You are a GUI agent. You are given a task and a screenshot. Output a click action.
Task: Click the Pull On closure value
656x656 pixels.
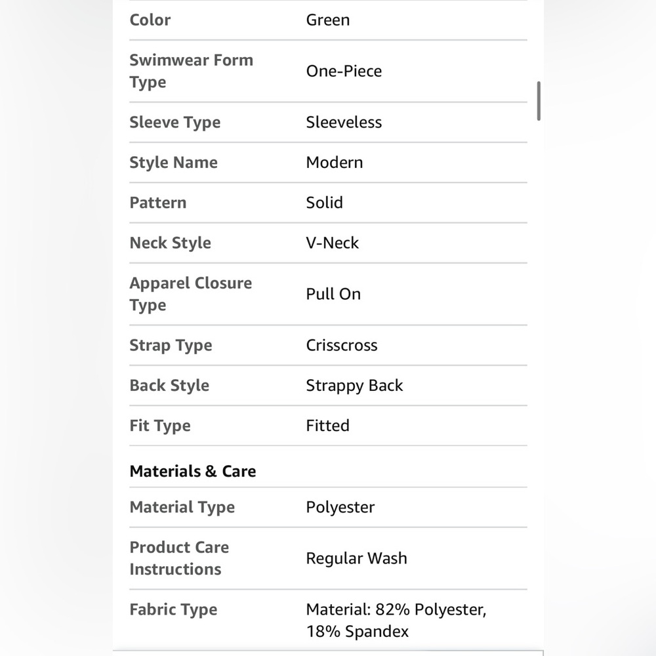tap(333, 294)
